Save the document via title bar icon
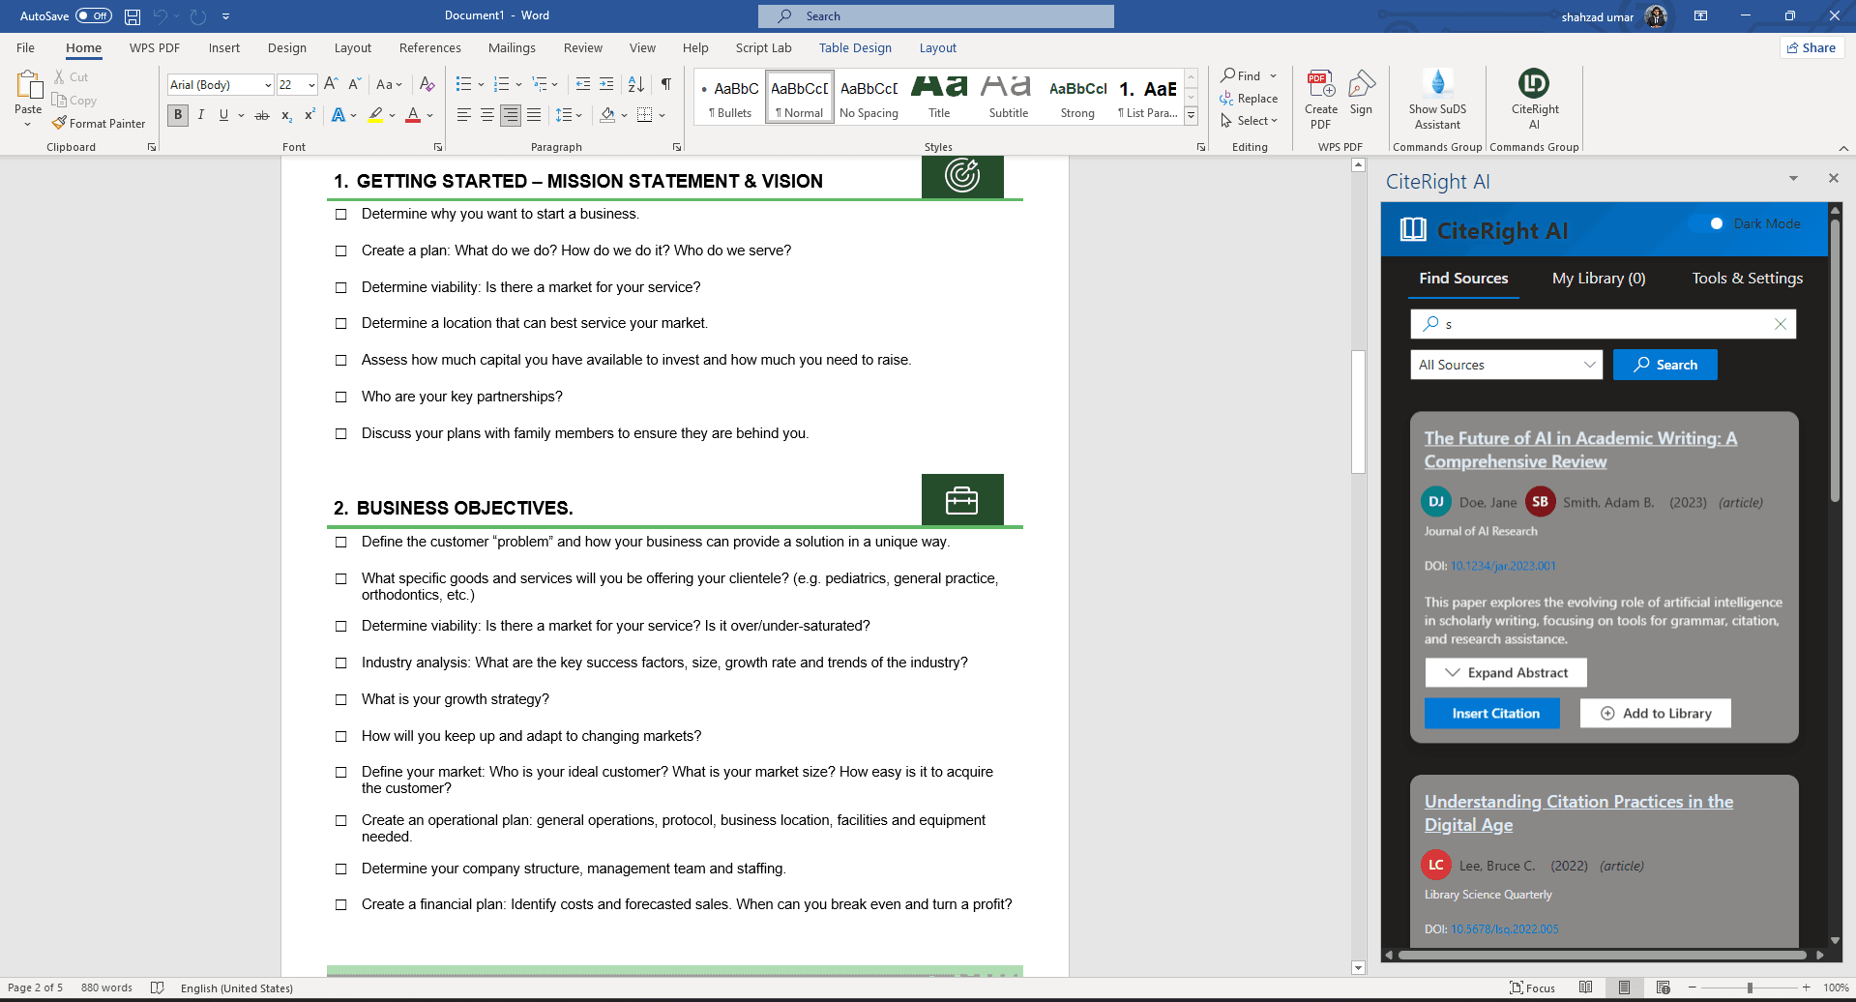 [133, 16]
